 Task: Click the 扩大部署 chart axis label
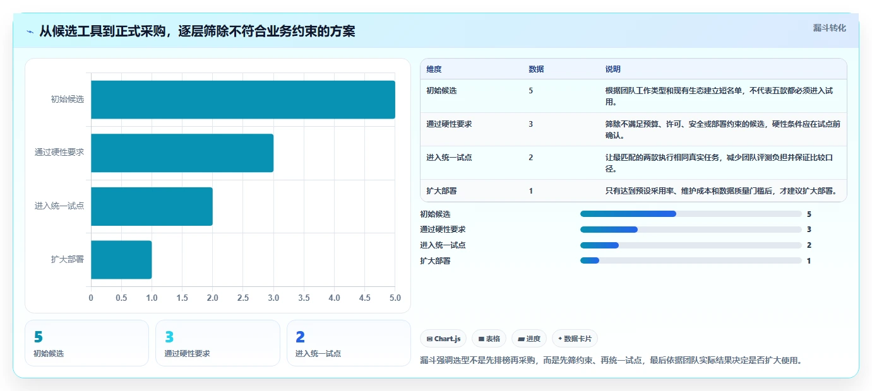coord(68,259)
